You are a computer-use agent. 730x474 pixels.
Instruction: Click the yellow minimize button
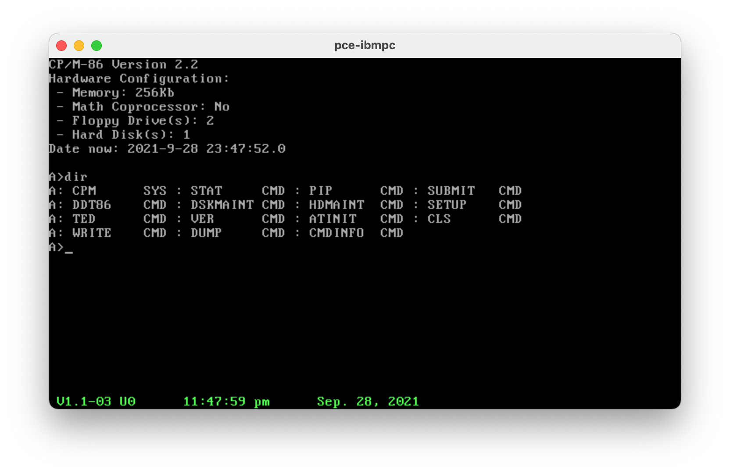(x=79, y=46)
